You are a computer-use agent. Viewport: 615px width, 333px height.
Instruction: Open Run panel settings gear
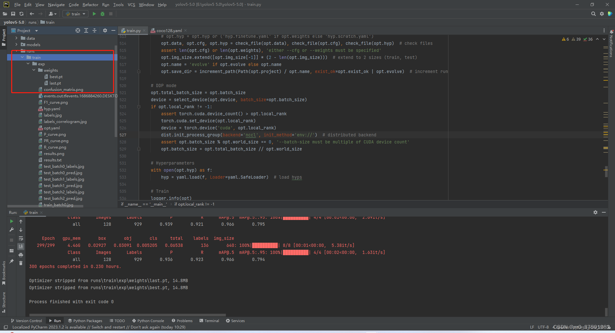click(x=595, y=212)
